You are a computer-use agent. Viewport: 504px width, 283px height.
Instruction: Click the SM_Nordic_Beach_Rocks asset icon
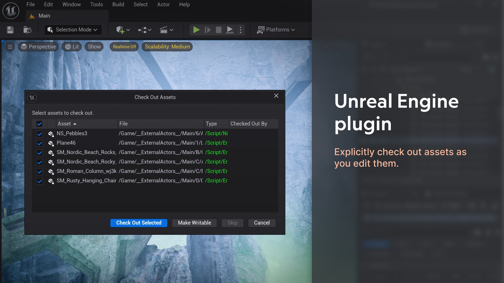tap(51, 153)
